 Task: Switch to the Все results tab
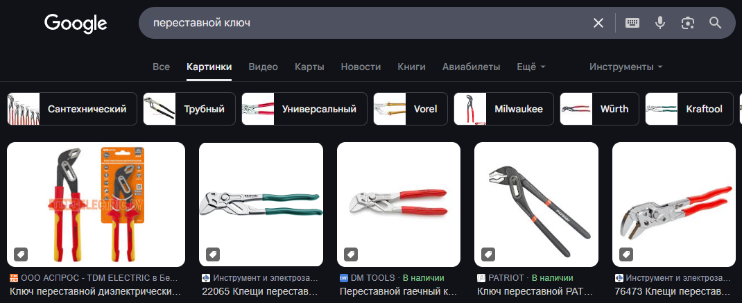point(162,67)
